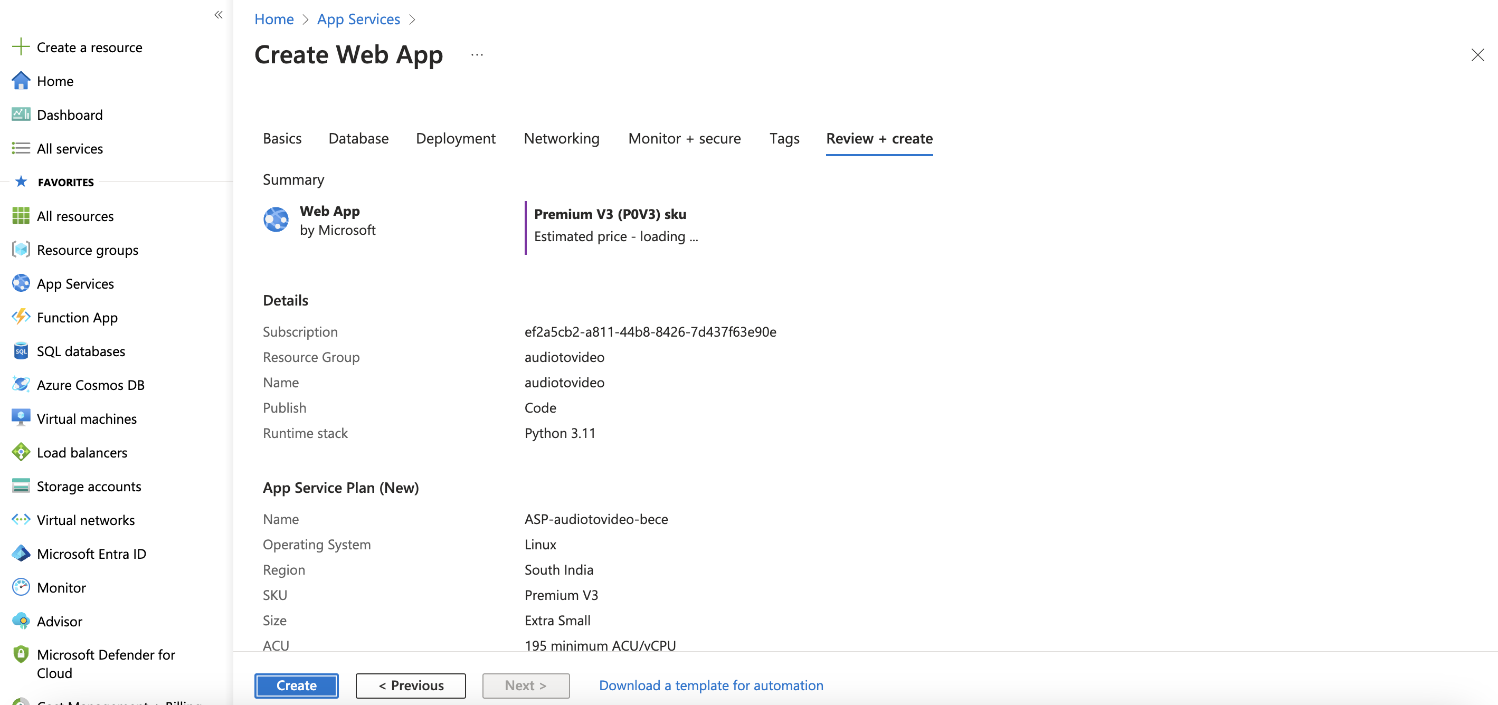
Task: Open Create a resource label in sidebar
Action: point(90,47)
